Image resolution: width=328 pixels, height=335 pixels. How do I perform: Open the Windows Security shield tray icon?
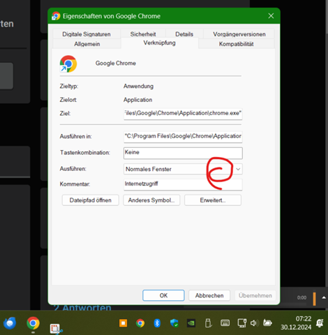[x=174, y=323]
